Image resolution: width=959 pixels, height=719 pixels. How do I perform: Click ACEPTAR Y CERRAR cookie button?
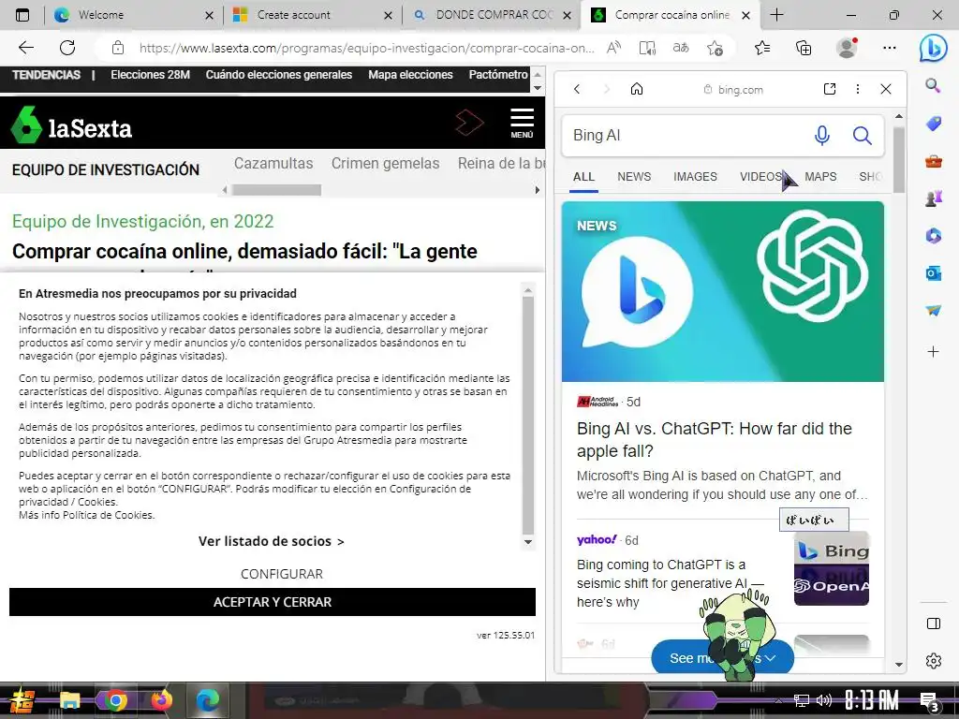click(273, 602)
